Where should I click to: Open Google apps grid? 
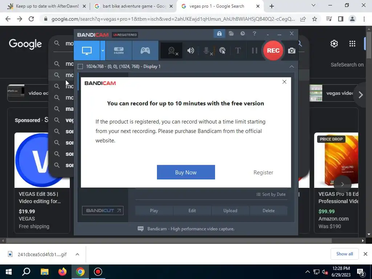click(x=352, y=44)
